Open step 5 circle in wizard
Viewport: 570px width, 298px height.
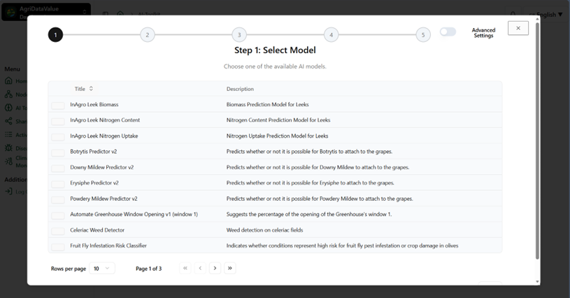click(423, 35)
